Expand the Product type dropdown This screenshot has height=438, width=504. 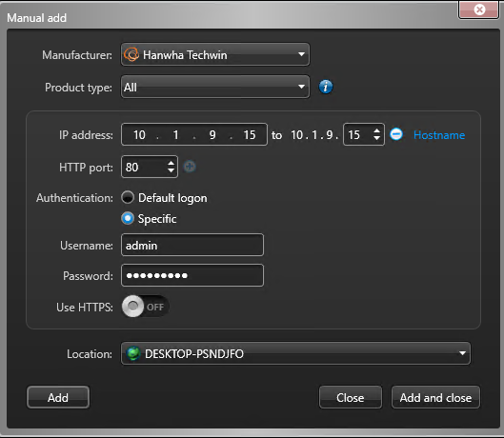[215, 87]
